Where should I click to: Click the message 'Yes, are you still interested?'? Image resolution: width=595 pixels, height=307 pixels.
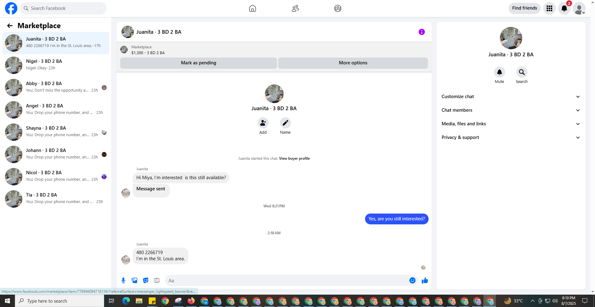[x=397, y=219]
